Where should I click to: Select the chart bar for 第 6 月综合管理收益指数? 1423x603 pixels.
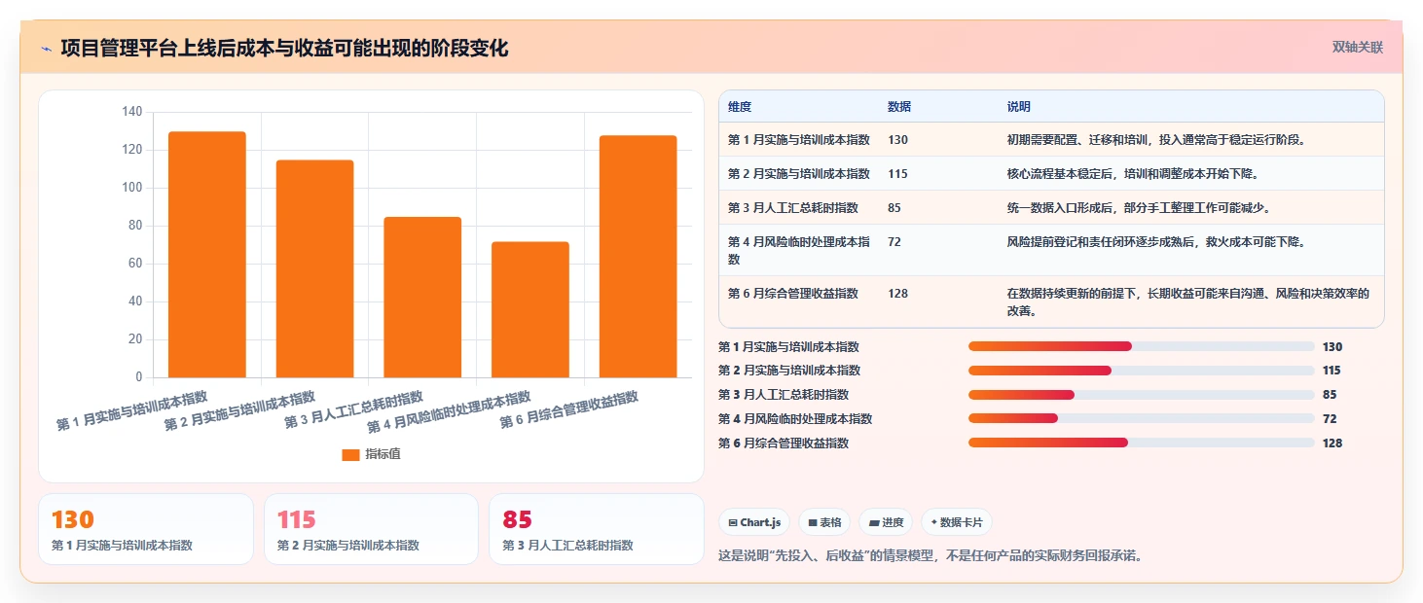coord(638,257)
